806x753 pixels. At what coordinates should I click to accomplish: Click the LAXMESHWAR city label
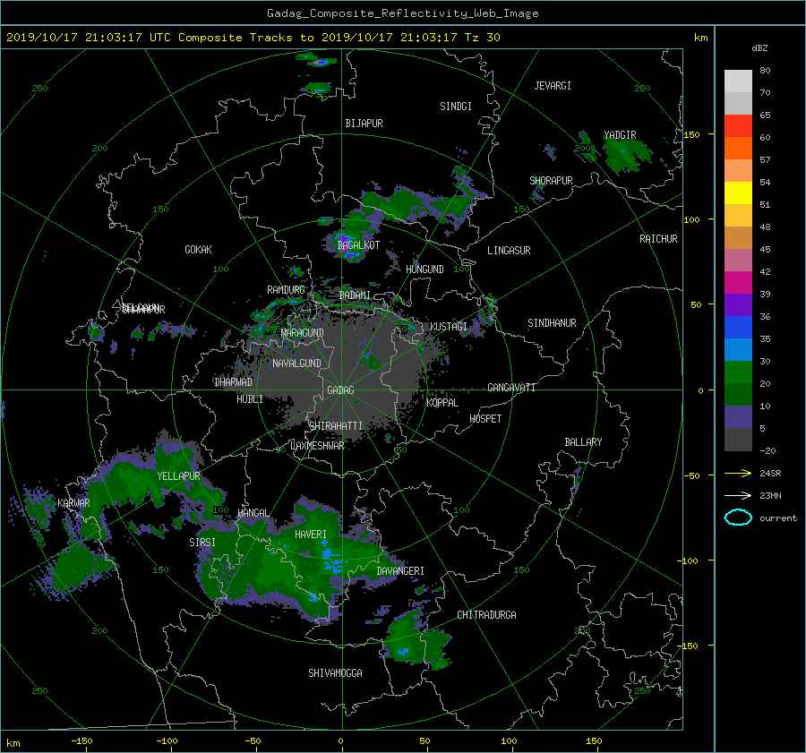point(317,446)
